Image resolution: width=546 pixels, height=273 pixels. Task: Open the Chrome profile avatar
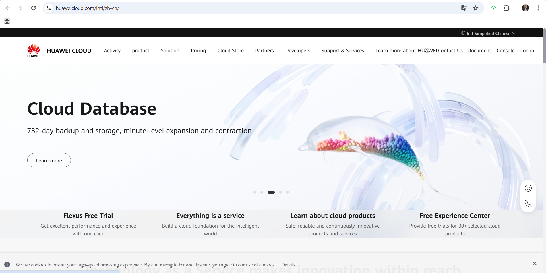pyautogui.click(x=525, y=8)
